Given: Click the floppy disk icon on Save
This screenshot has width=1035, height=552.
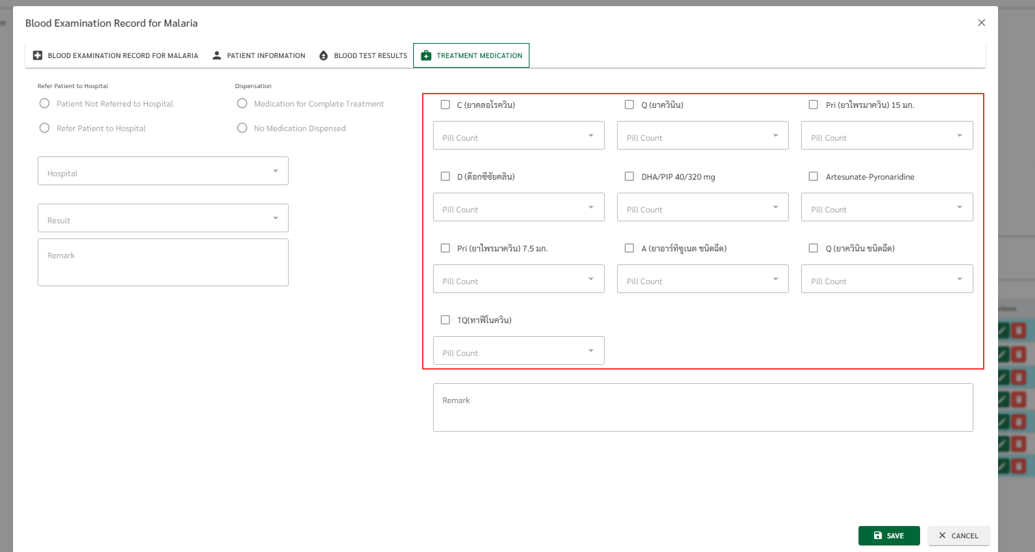Looking at the screenshot, I should 878,536.
